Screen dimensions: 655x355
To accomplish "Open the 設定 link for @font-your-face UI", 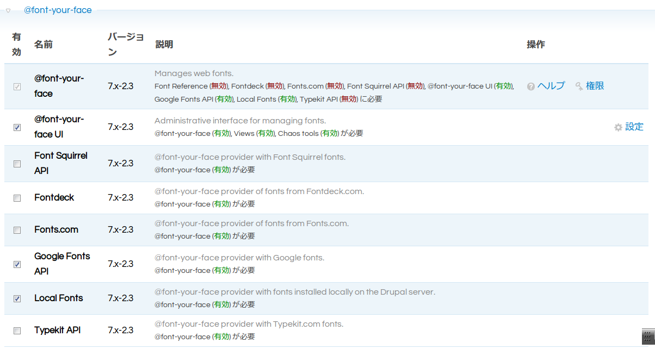I will point(634,127).
